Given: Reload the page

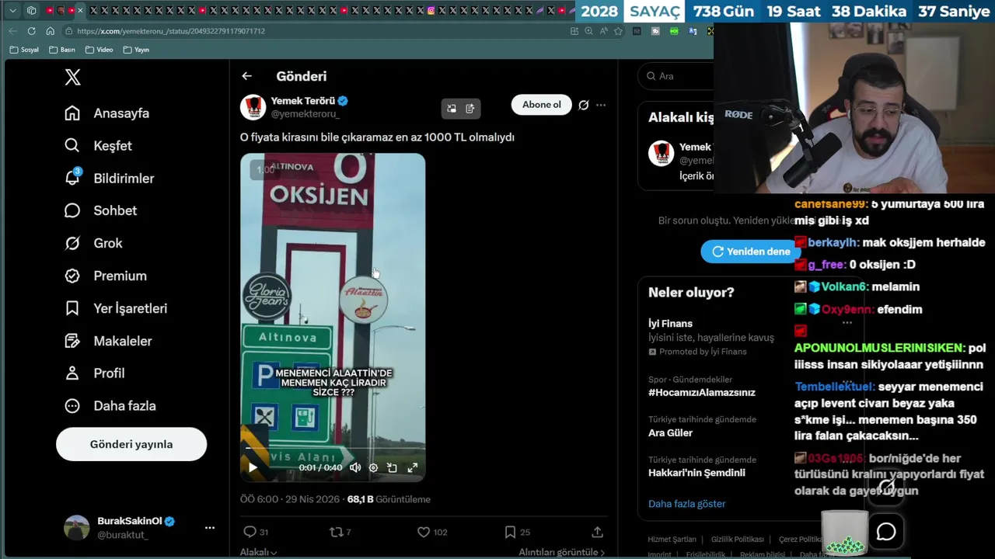Looking at the screenshot, I should pos(31,31).
